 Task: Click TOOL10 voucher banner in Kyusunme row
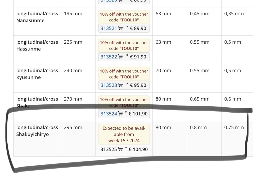point(124,74)
